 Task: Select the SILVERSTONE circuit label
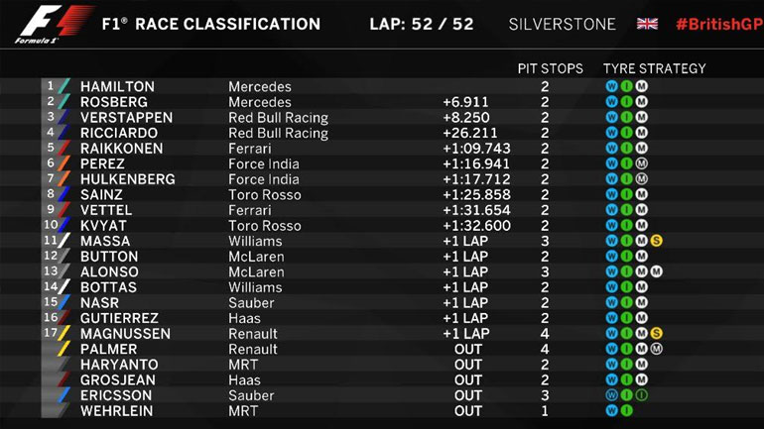(x=562, y=24)
